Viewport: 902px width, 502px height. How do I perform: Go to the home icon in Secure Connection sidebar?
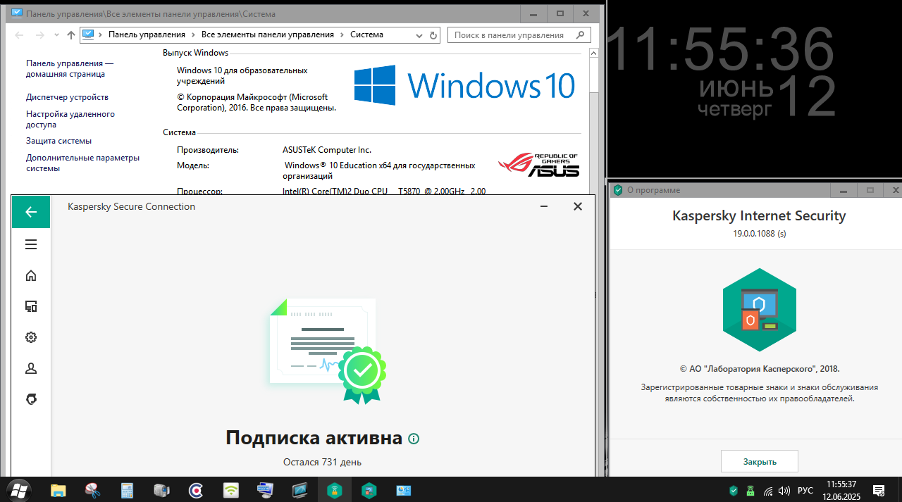(x=31, y=275)
